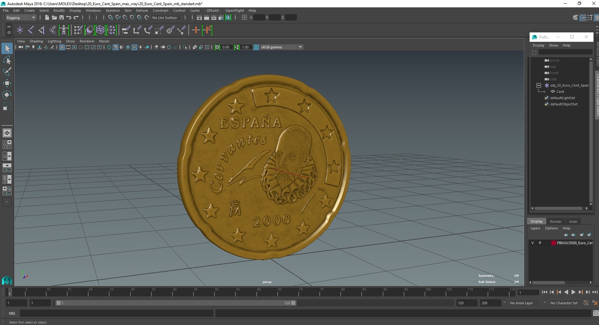Activate the Lasso Select tool

click(x=7, y=60)
